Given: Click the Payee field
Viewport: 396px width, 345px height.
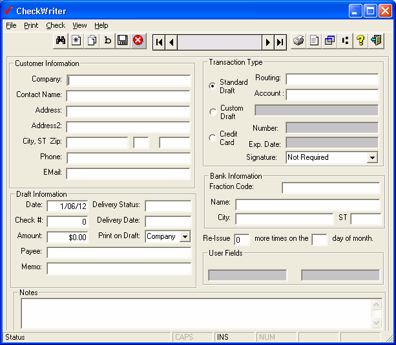Looking at the screenshot, I should pos(119,253).
